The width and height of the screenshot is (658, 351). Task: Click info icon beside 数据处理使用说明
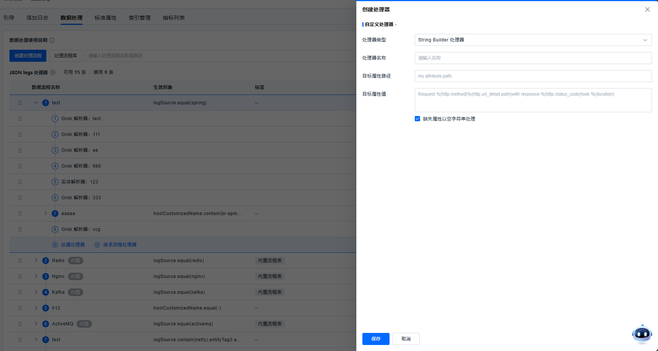click(52, 40)
